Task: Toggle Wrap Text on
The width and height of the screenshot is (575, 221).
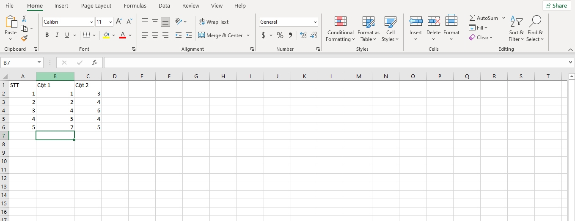Action: click(214, 22)
